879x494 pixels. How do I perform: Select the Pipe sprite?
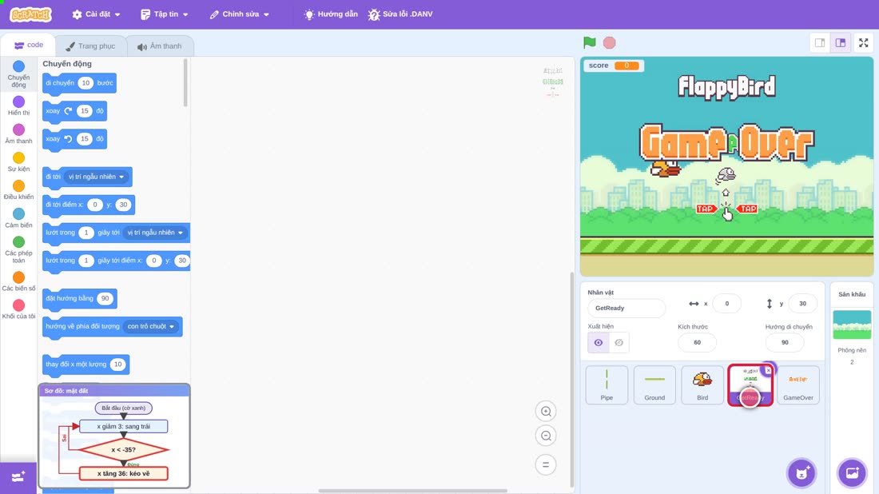[607, 385]
